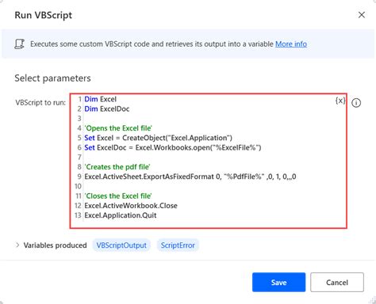
Task: Close the Run VBScript dialog
Action: pos(362,15)
